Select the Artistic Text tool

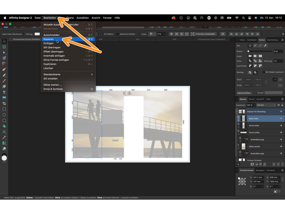(4, 132)
